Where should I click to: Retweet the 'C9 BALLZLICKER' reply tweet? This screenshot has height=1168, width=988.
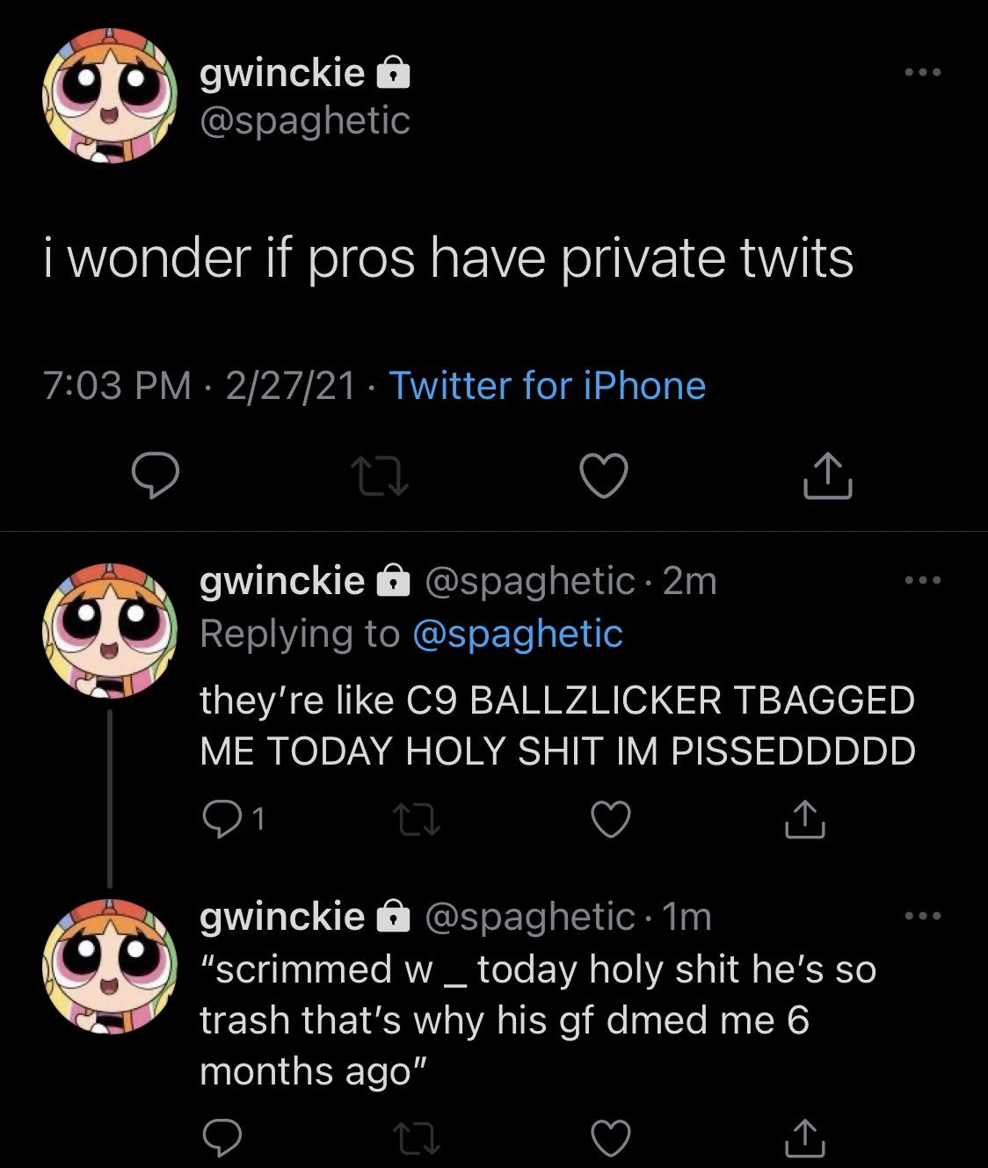tap(416, 819)
